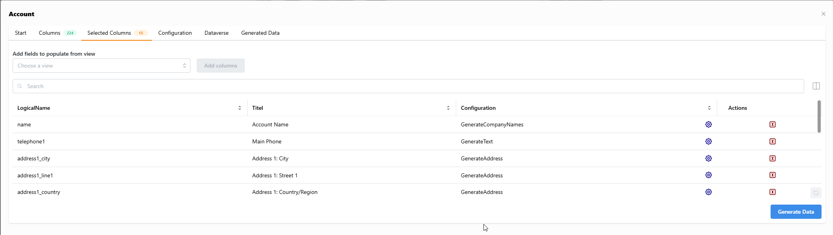Click the Generate Data button
This screenshot has width=833, height=235.
(796, 212)
